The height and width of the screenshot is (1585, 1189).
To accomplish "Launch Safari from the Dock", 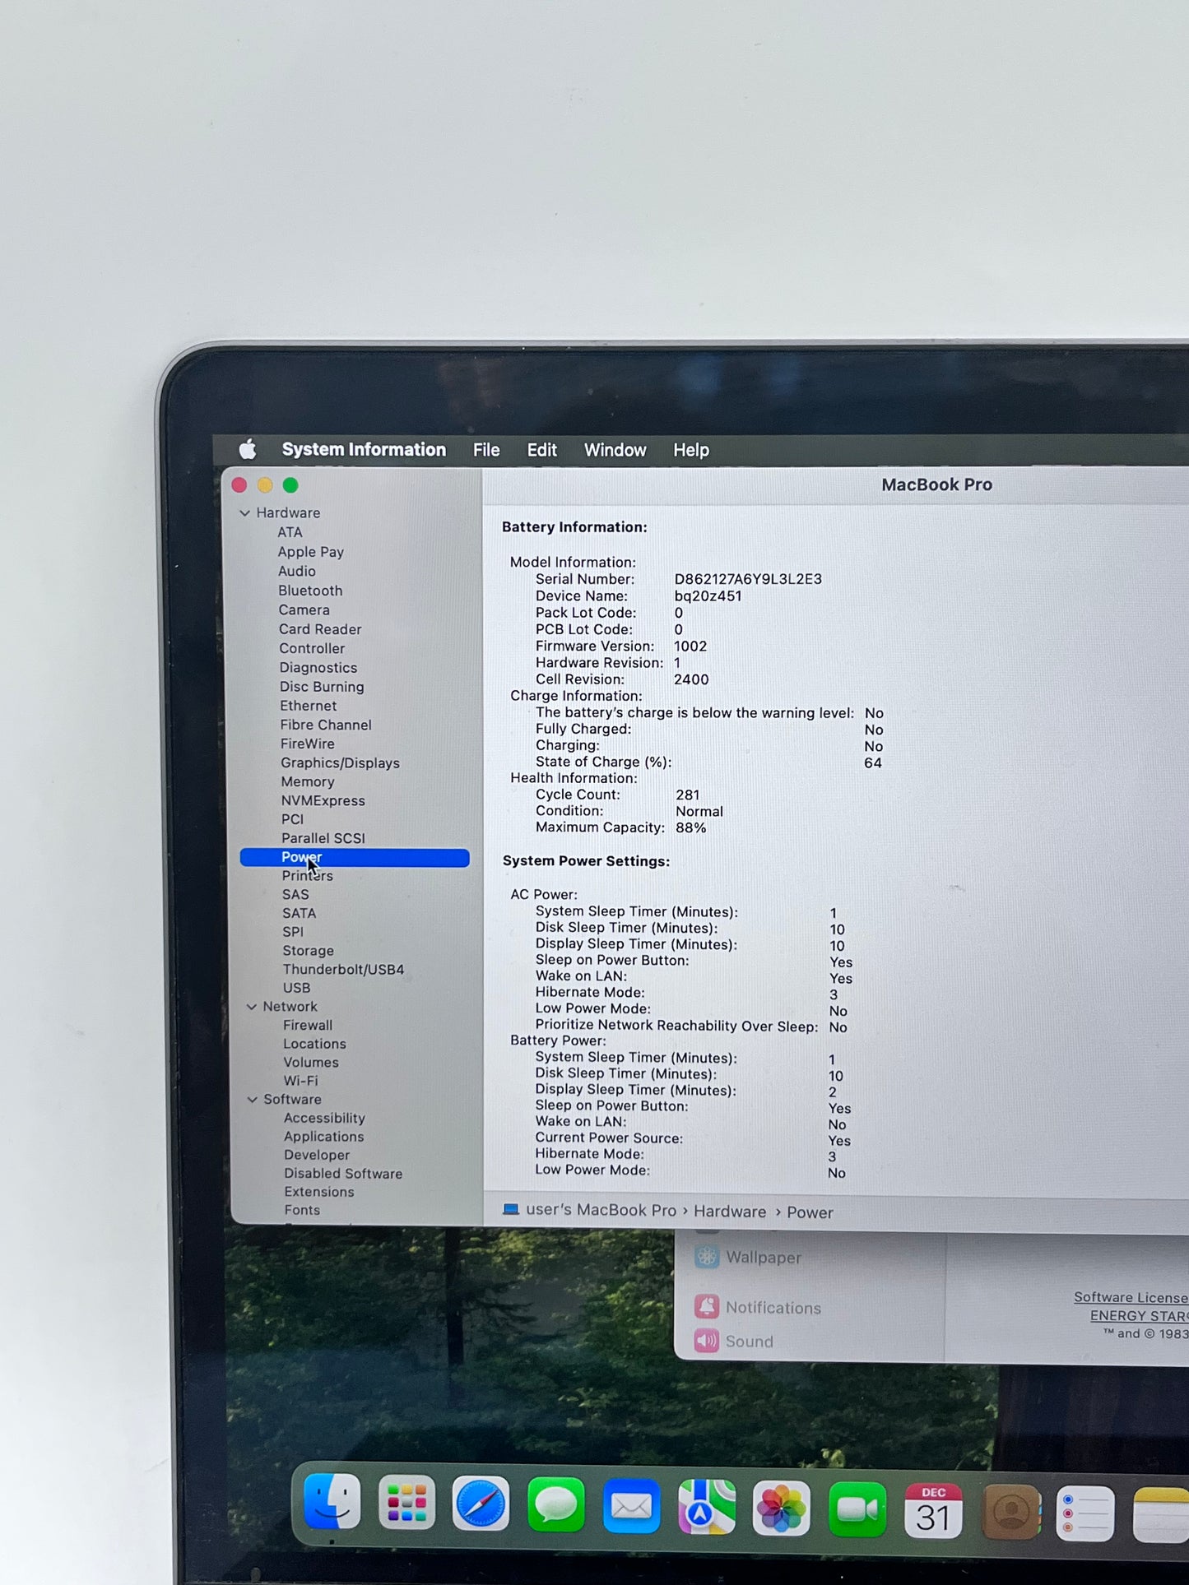I will (x=481, y=1504).
